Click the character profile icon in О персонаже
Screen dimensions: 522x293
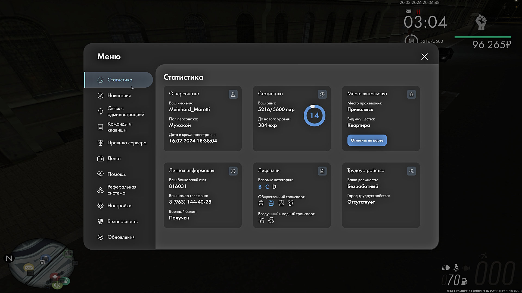click(x=233, y=94)
